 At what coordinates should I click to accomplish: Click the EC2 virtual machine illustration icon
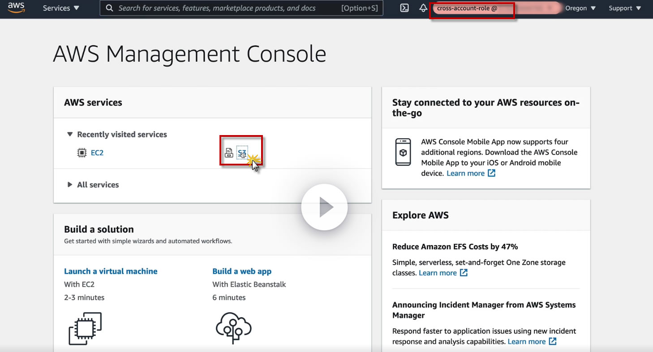(85, 329)
